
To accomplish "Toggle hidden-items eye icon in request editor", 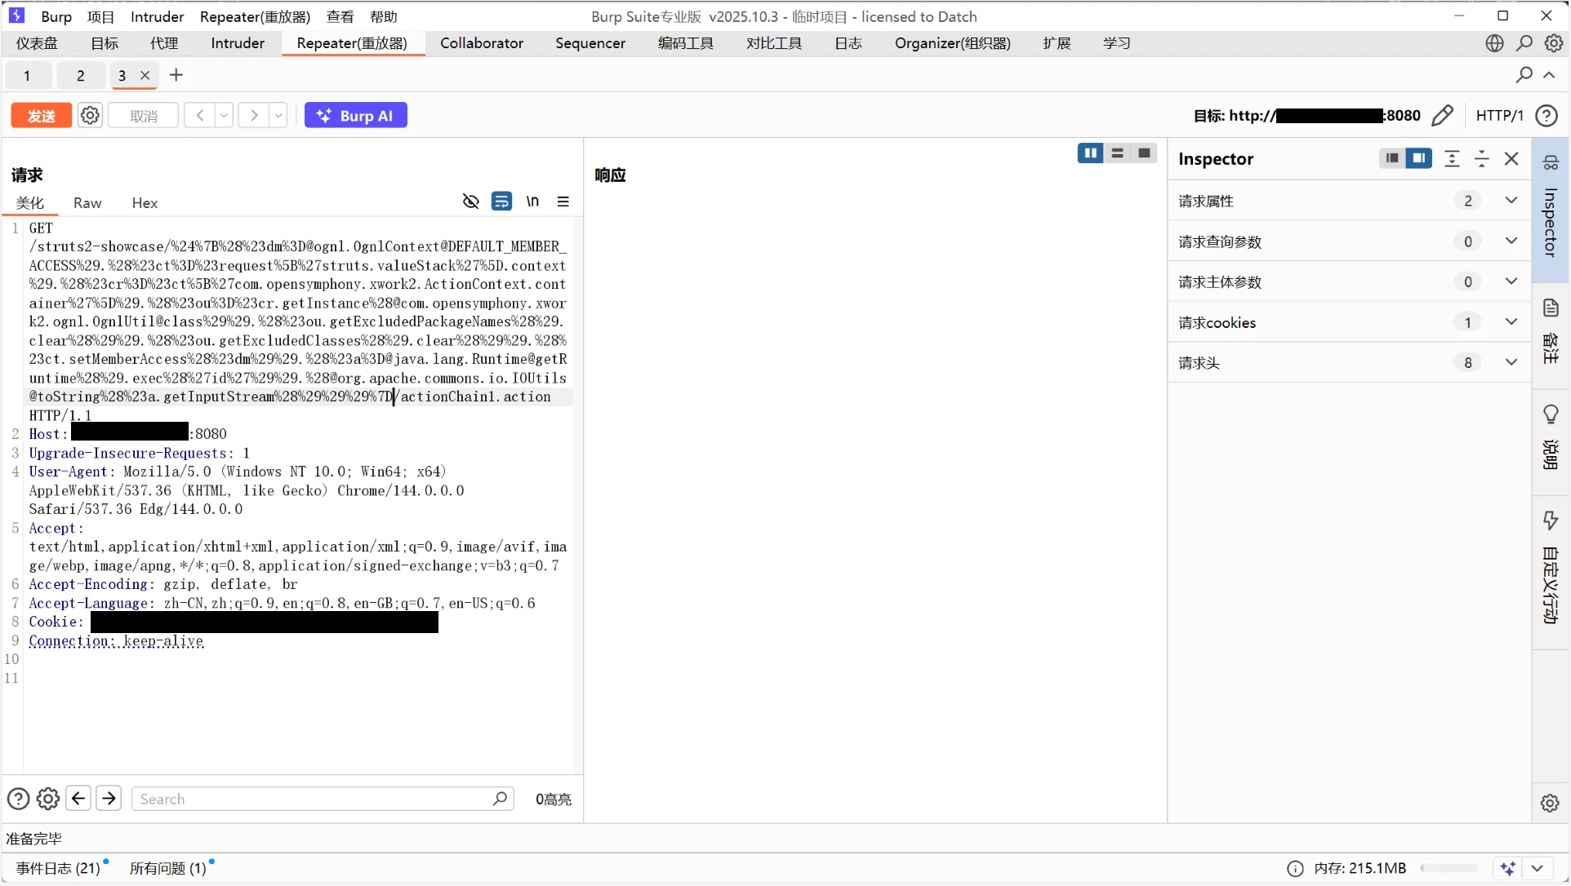I will click(x=470, y=202).
